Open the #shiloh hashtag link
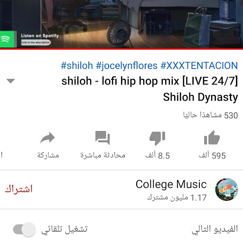Image resolution: width=243 pixels, height=243 pixels. pyautogui.click(x=77, y=65)
